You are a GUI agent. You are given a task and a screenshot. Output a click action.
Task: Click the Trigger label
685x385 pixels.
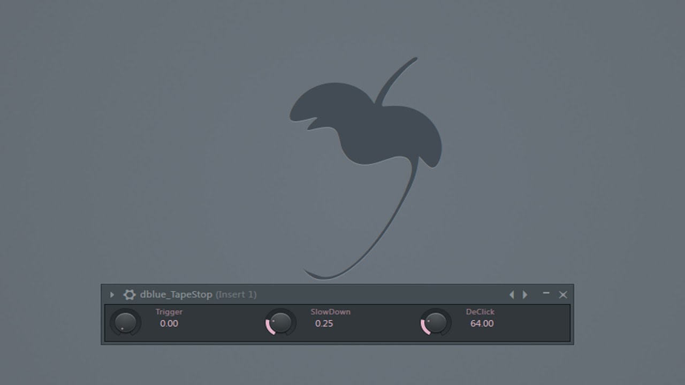169,312
